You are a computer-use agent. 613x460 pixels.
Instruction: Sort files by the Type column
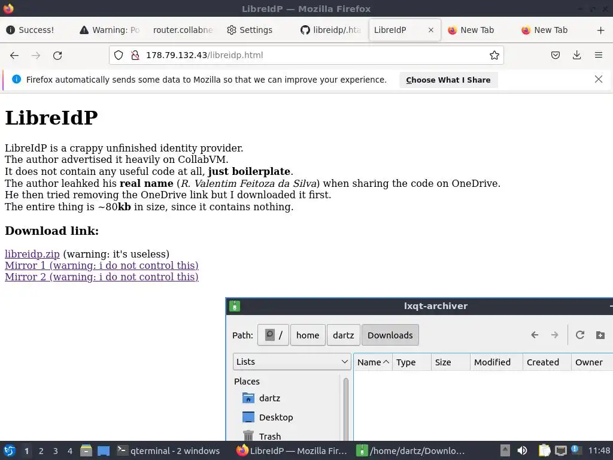(412, 362)
